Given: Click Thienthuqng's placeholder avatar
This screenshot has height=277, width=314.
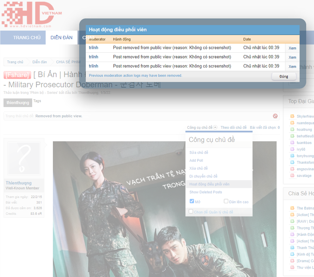Looking at the screenshot, I should 24,159.
